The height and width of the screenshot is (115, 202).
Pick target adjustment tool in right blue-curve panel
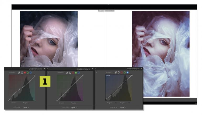coord(96,72)
